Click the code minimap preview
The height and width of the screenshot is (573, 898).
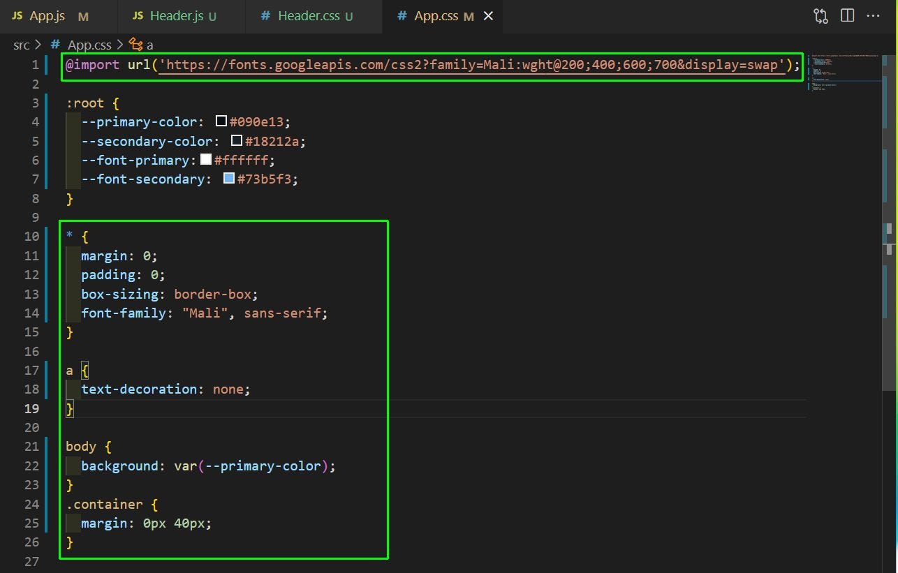coord(842,73)
